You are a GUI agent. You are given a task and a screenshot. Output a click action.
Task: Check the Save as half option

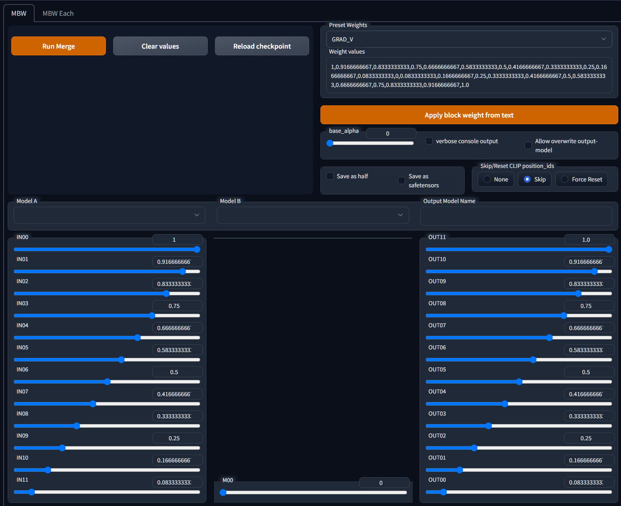pyautogui.click(x=330, y=176)
